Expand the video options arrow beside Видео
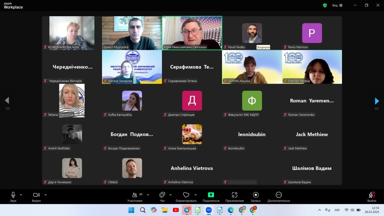 click(46, 195)
